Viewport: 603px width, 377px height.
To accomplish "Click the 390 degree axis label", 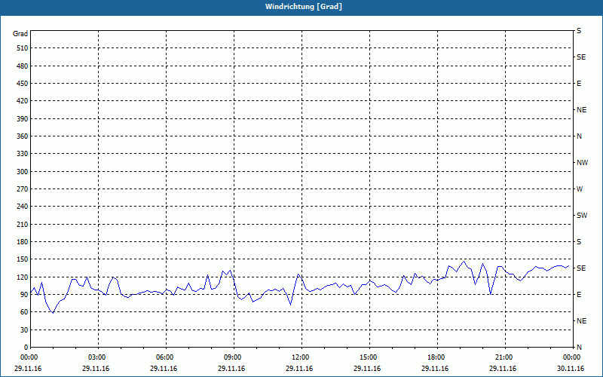I will (x=23, y=119).
